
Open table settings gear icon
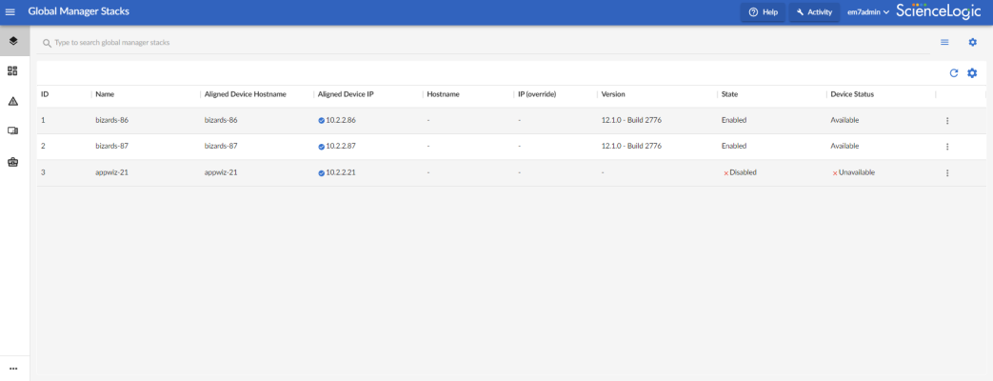(972, 73)
